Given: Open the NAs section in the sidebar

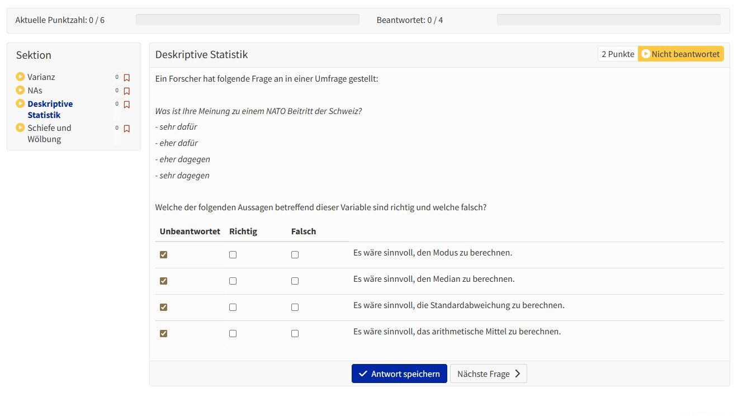Looking at the screenshot, I should [x=35, y=90].
